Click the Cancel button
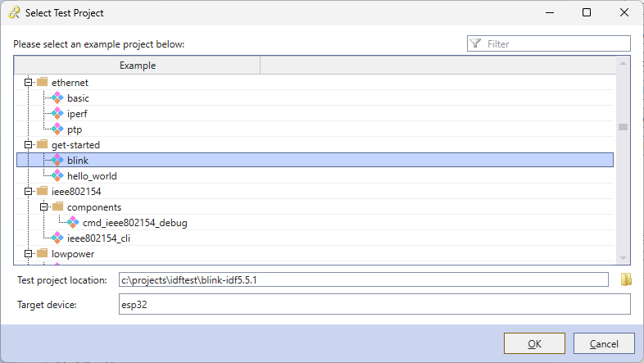 [x=604, y=343]
